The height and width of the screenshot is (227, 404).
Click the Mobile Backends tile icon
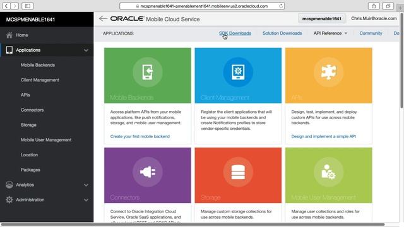click(x=148, y=72)
